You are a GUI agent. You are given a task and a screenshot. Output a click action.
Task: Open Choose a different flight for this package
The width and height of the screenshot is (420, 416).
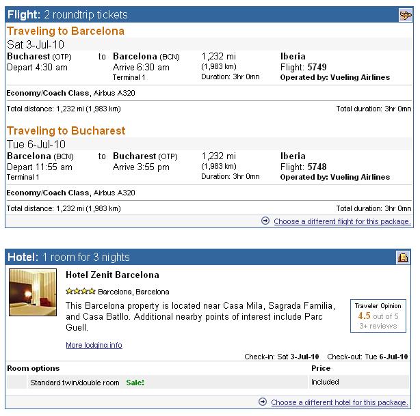tap(342, 221)
